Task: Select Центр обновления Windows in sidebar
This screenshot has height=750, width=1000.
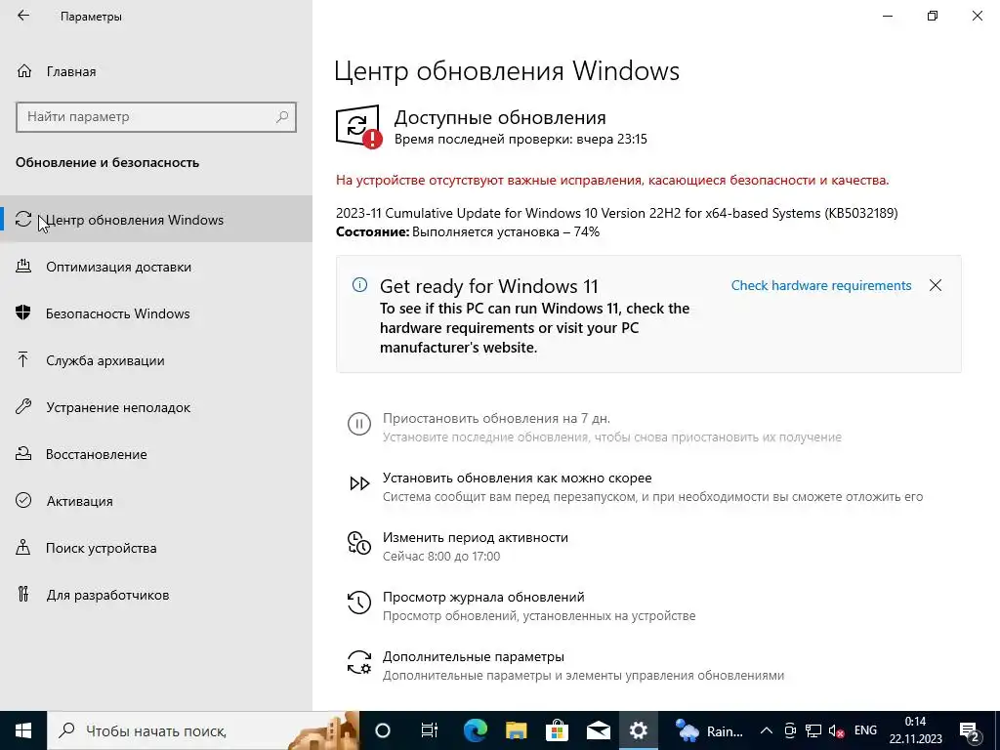Action: point(156,220)
